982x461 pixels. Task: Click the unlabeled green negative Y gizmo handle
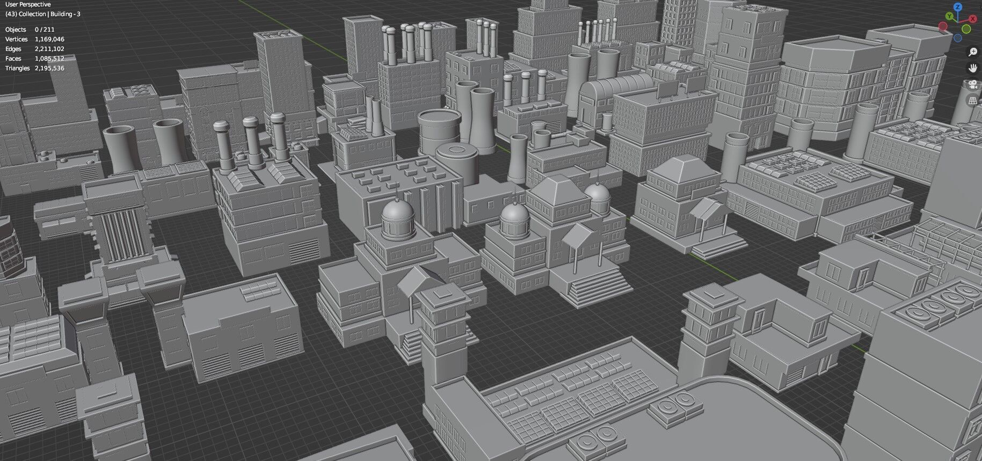pyautogui.click(x=966, y=29)
